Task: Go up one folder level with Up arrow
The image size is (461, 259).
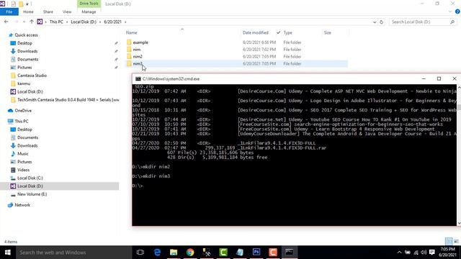Action: tap(32, 22)
